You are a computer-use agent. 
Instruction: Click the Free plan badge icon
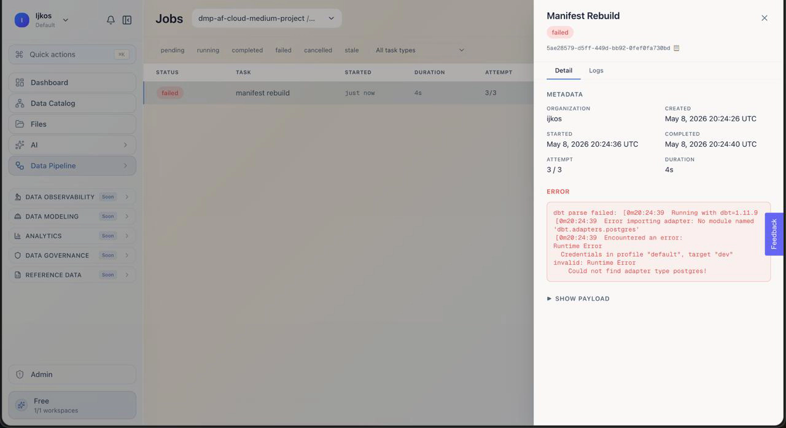click(21, 405)
